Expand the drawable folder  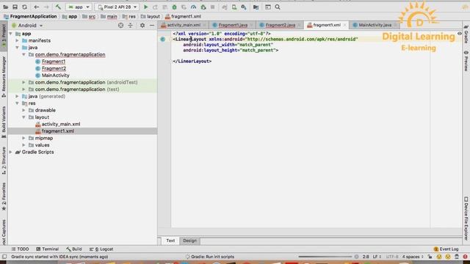point(23,110)
